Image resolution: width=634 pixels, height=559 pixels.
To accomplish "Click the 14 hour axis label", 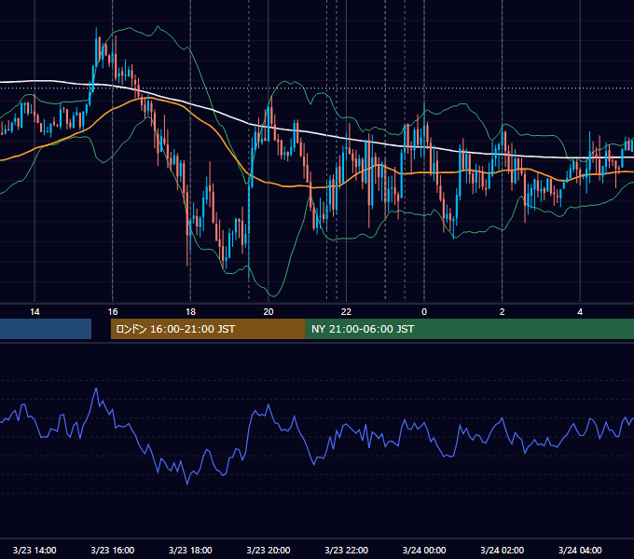I will (x=34, y=312).
